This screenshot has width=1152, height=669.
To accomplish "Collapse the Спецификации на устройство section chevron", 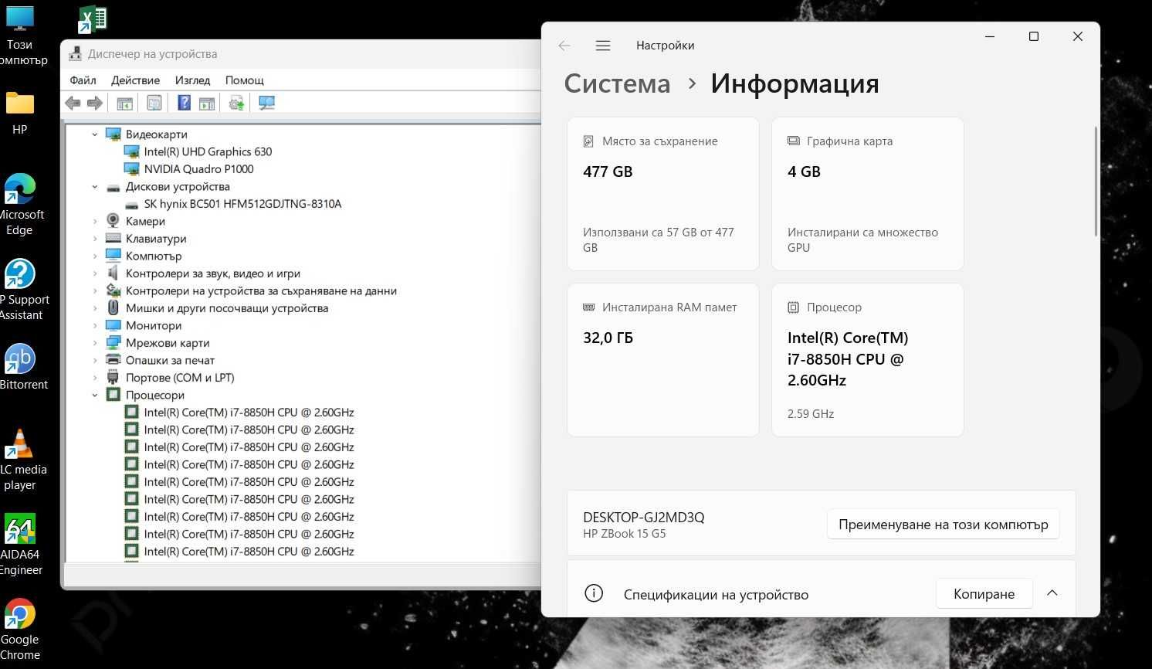I will click(1052, 593).
